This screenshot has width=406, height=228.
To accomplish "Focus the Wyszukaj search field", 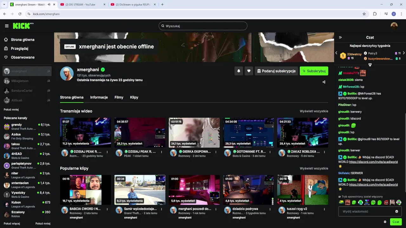I will tap(203, 26).
